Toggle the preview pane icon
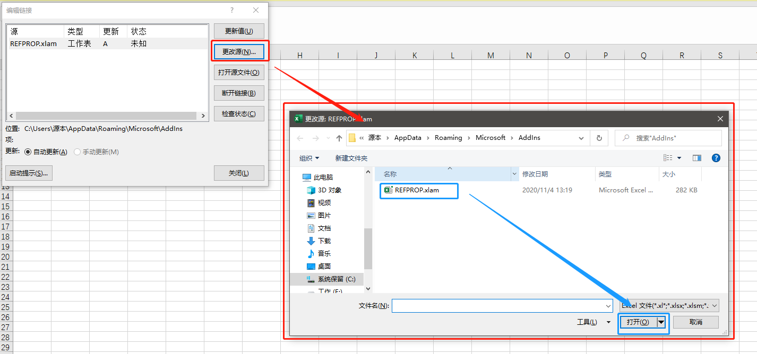The width and height of the screenshot is (757, 354). click(x=697, y=158)
